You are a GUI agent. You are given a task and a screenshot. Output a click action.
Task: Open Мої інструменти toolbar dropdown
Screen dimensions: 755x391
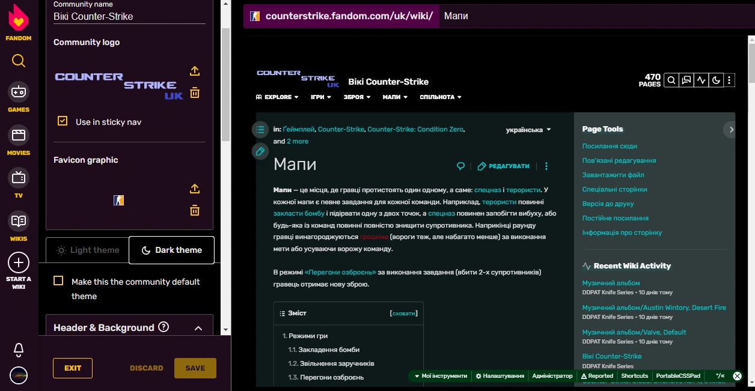[441, 376]
